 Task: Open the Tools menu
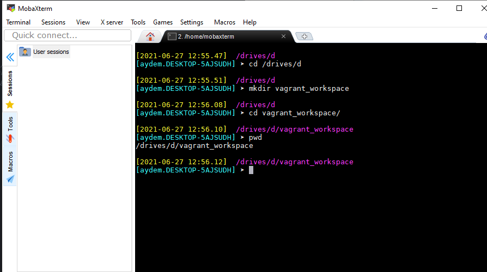coord(138,22)
